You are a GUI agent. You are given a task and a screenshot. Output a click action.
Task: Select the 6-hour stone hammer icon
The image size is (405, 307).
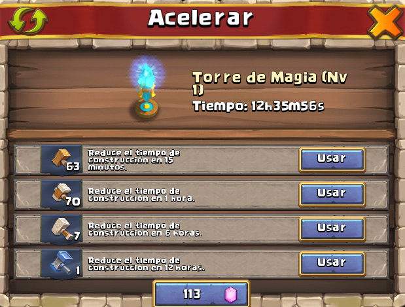[x=62, y=229]
